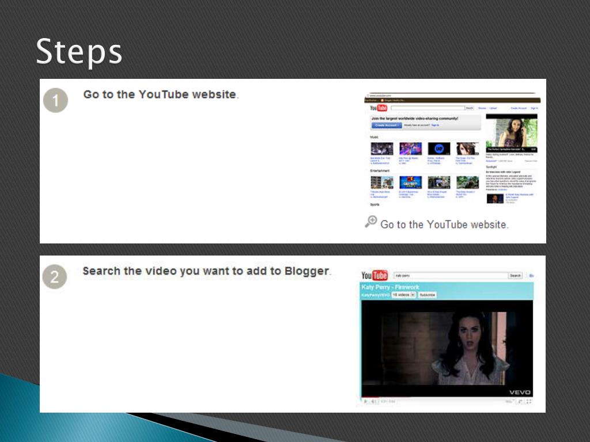Click the "Sports" section heading
This screenshot has width=590, height=442.
click(x=375, y=204)
